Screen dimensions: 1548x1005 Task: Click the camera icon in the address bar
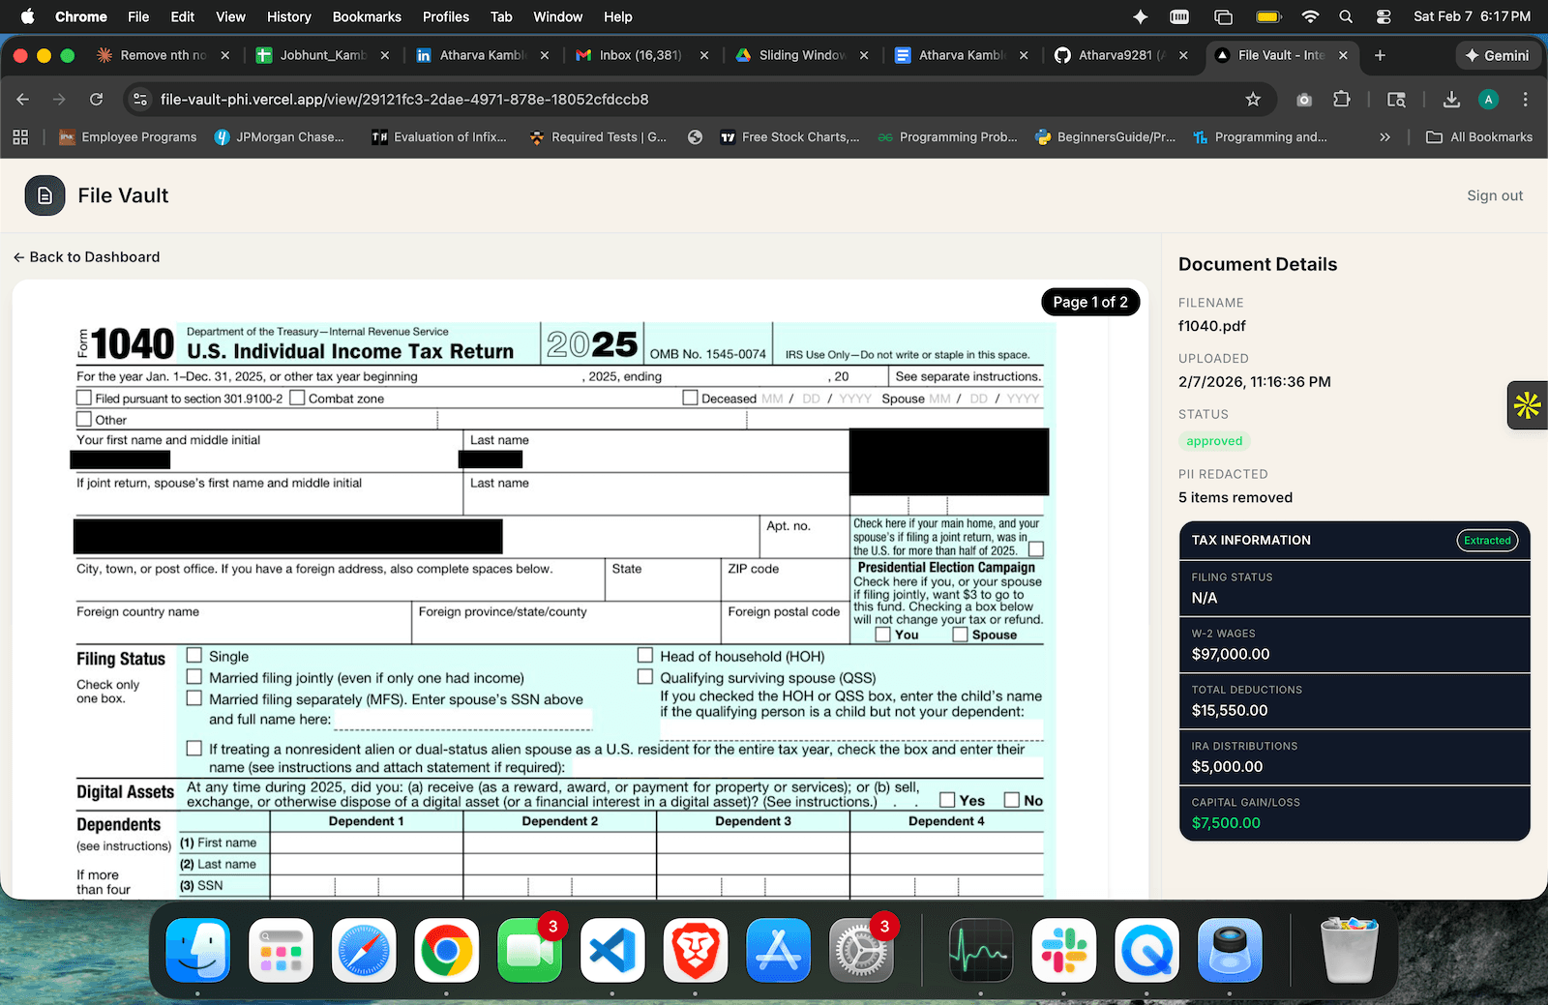(x=1303, y=99)
